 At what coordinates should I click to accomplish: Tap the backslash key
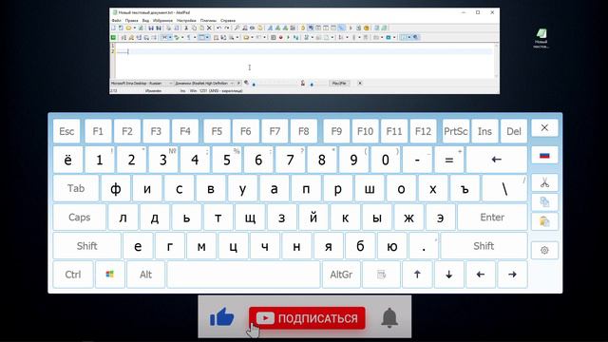click(x=504, y=188)
